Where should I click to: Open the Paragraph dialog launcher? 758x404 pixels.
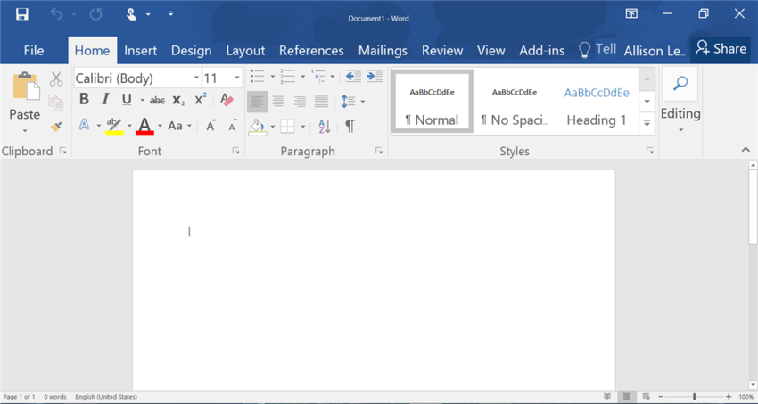379,151
